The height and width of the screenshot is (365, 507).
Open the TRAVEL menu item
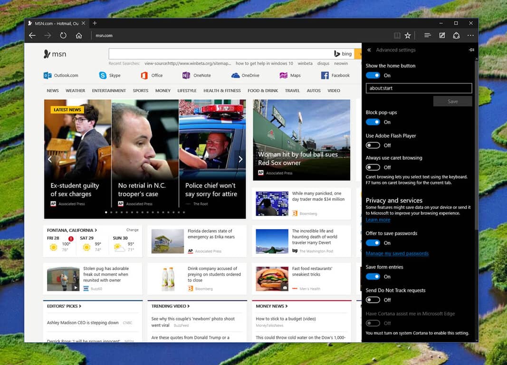pyautogui.click(x=292, y=90)
